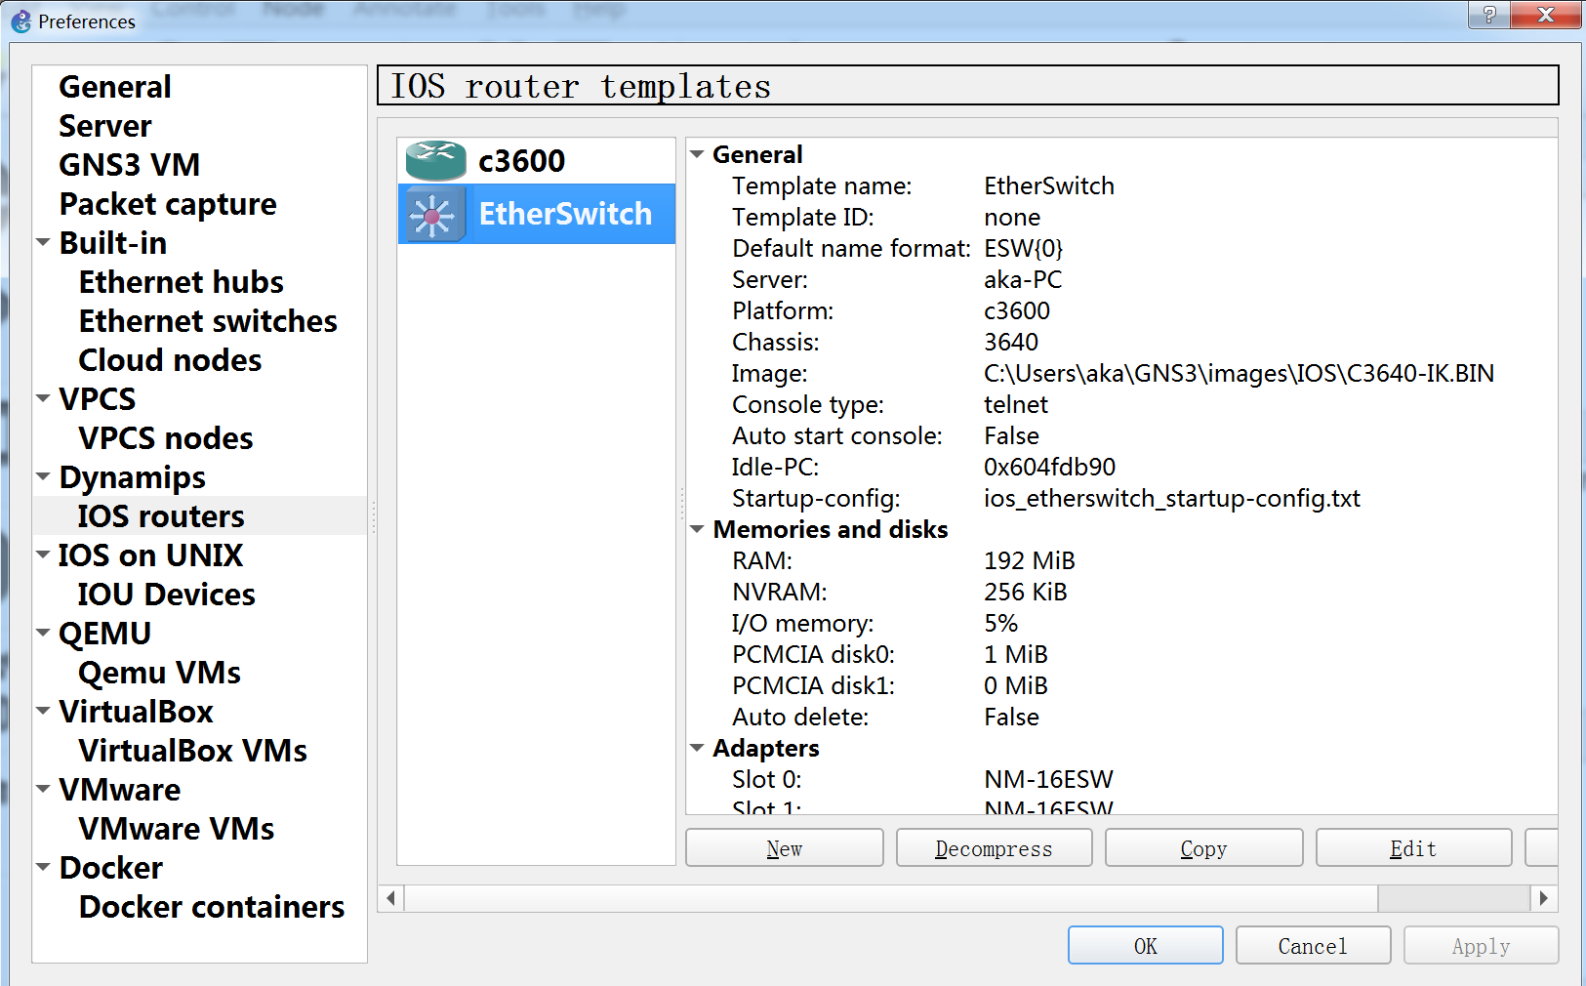The width and height of the screenshot is (1586, 986).
Task: Select VPCS nodes in the sidebar
Action: coord(166,438)
